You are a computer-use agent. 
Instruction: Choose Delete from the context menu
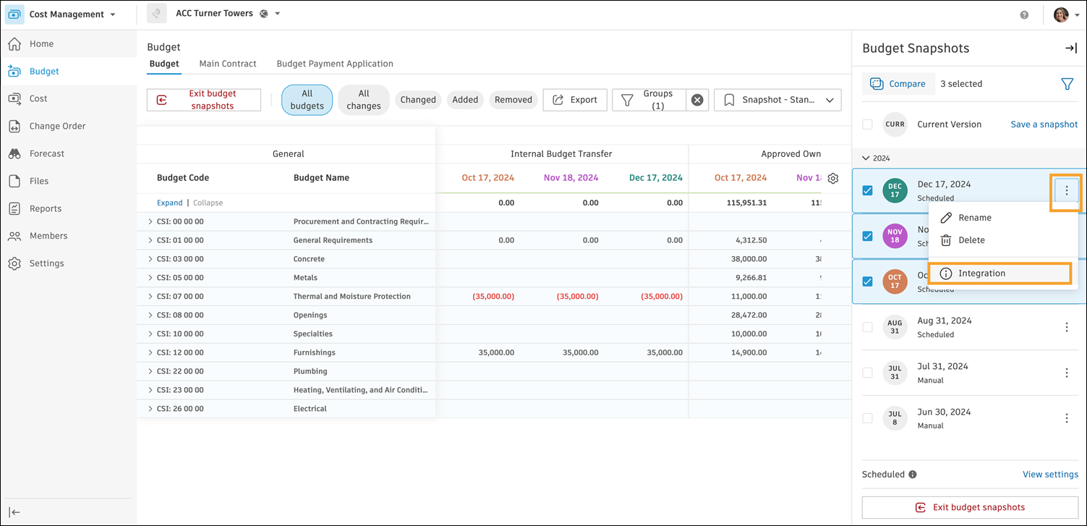pyautogui.click(x=1003, y=240)
